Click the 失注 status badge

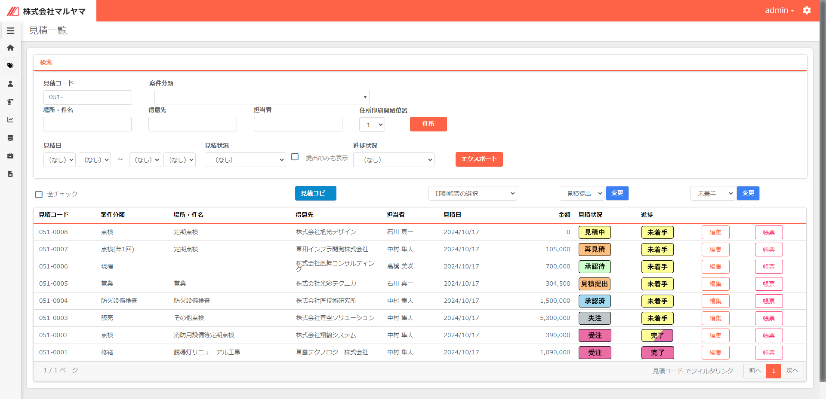595,318
